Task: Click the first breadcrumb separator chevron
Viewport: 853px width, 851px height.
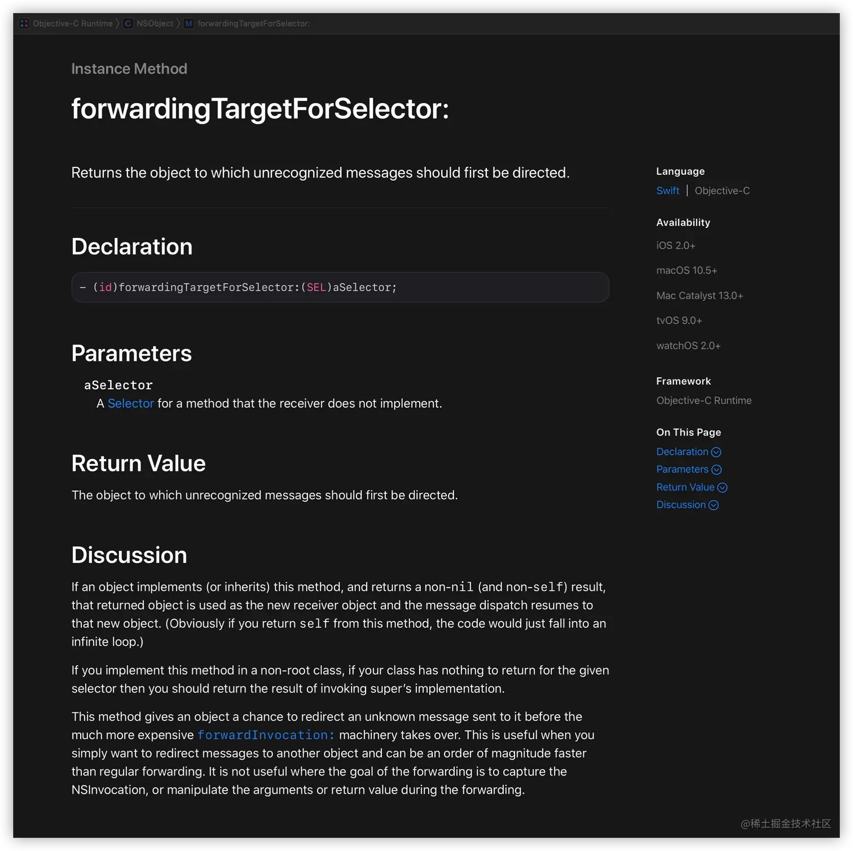Action: (117, 23)
